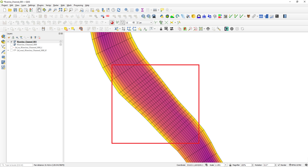Select the 2d_mat_Riverine_Channel_000_R layer name
This screenshot has height=167, width=308.
[32, 51]
